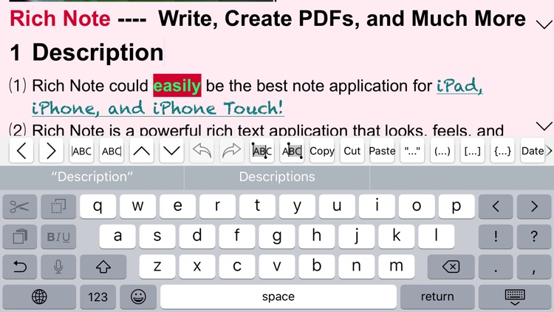Show more toolbar items with the right chevron
The width and height of the screenshot is (554, 312).
550,151
